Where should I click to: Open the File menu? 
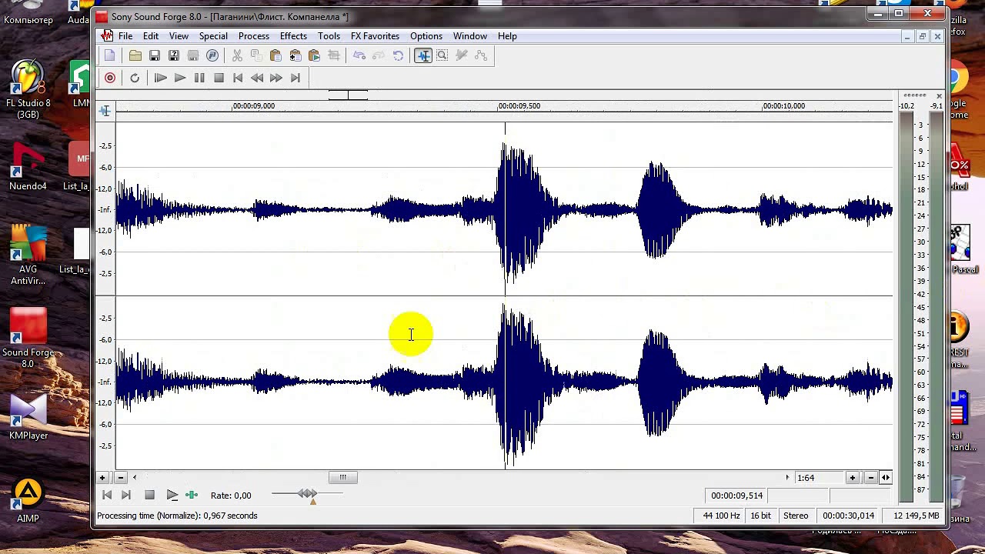pyautogui.click(x=125, y=36)
